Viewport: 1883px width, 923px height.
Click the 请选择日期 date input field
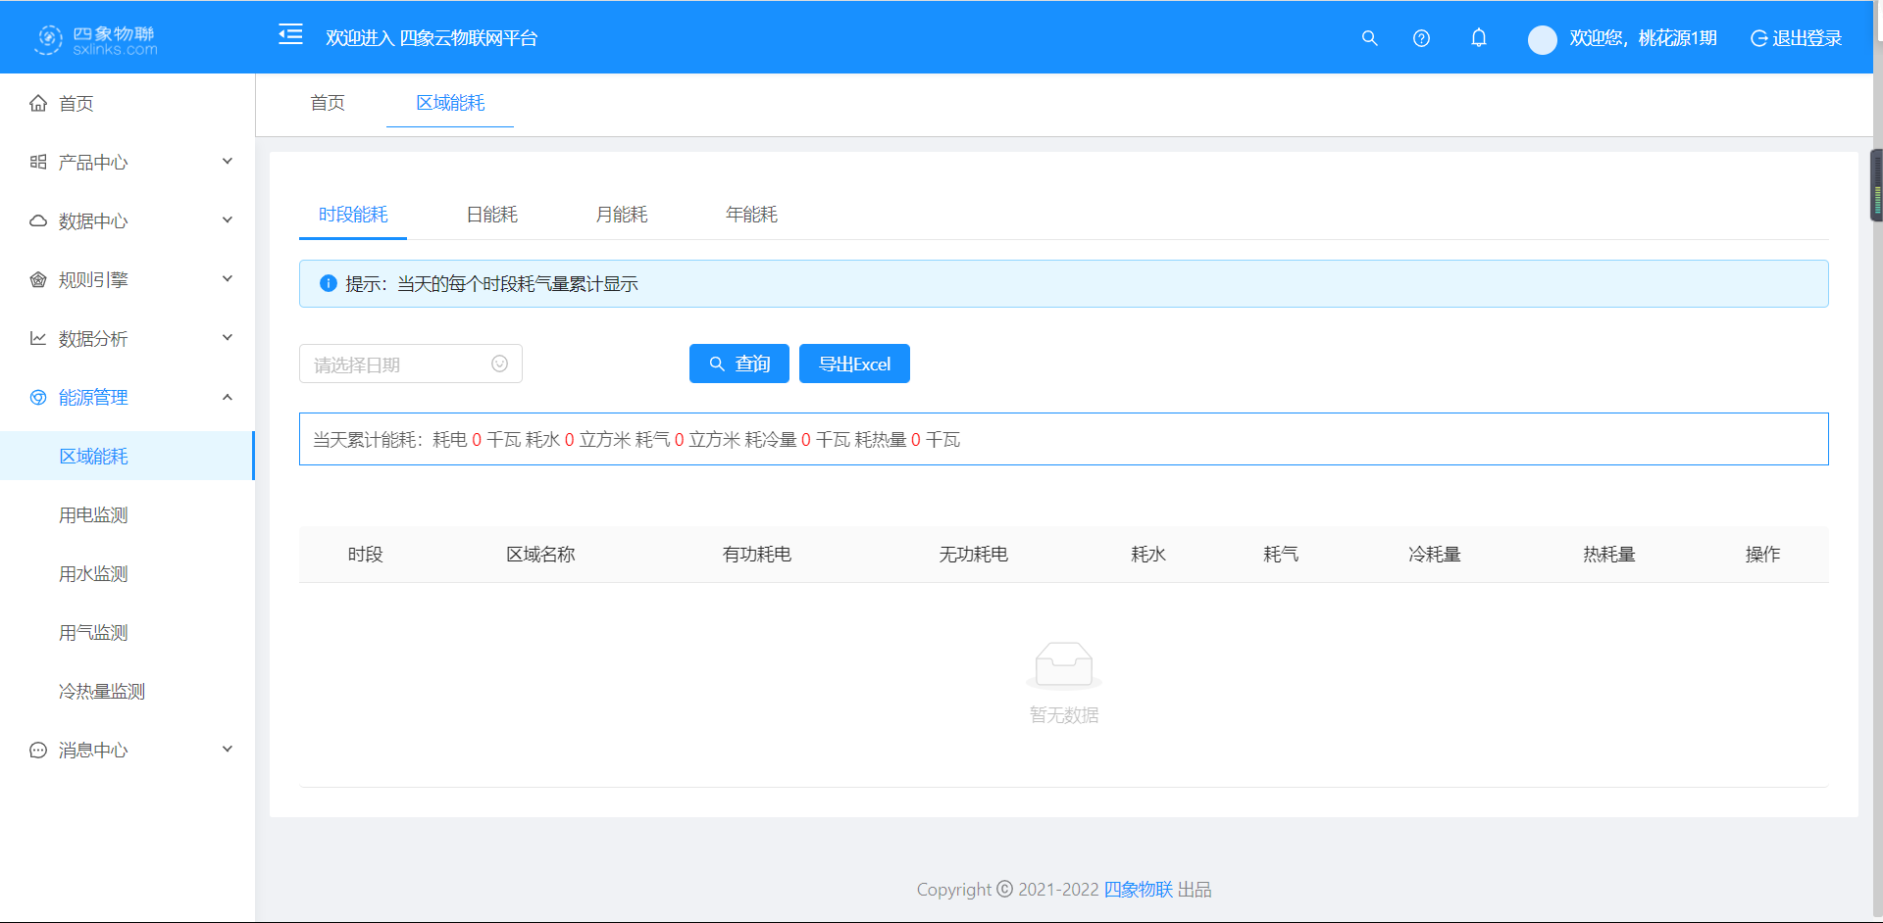[397, 364]
